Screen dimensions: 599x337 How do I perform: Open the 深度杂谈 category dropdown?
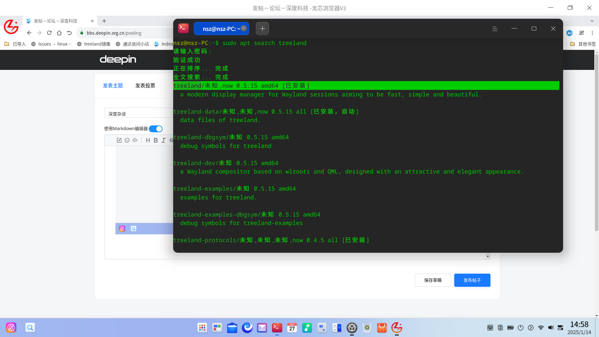139,114
